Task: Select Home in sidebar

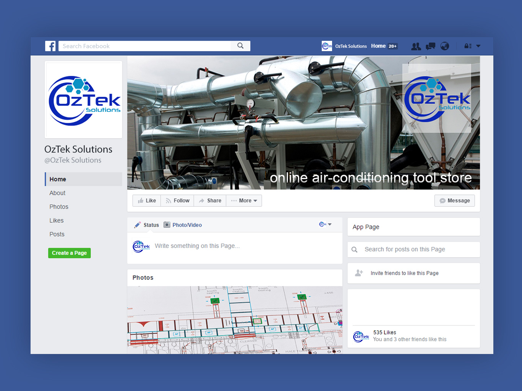Action: [x=83, y=179]
